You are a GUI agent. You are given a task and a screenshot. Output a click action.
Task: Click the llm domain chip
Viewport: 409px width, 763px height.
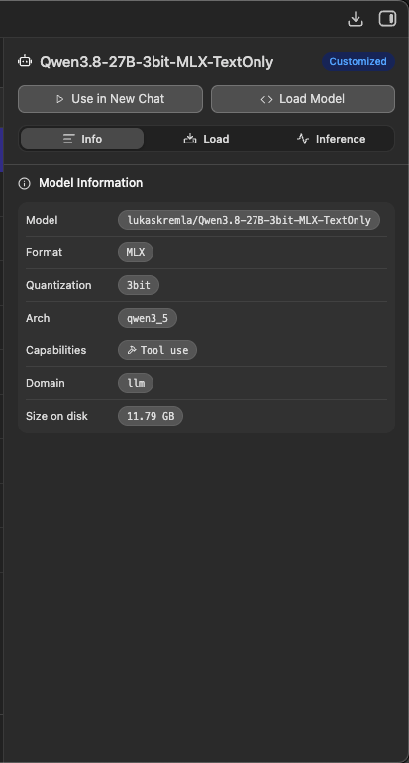click(136, 383)
